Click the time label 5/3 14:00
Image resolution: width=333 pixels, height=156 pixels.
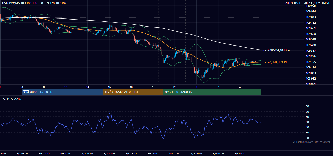point(88,154)
